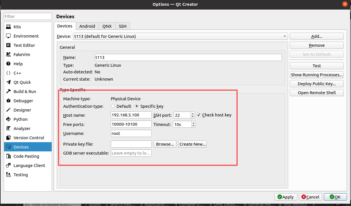Decrease the Timeout spinner value
Viewport: 351px width, 206px height.
193,126
